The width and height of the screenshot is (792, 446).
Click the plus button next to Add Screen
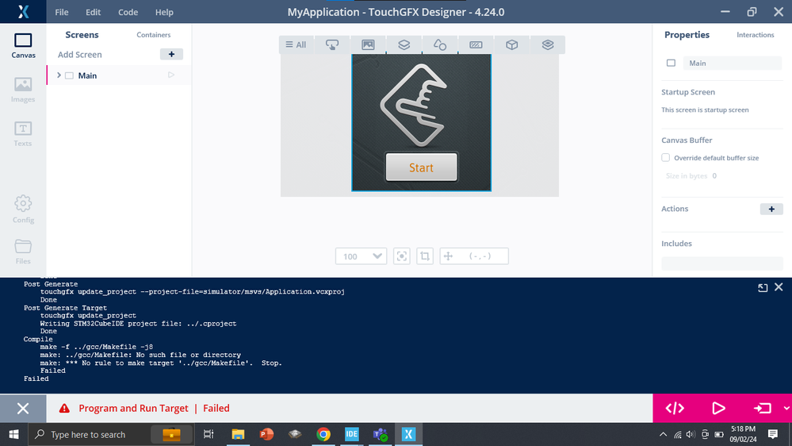(171, 54)
